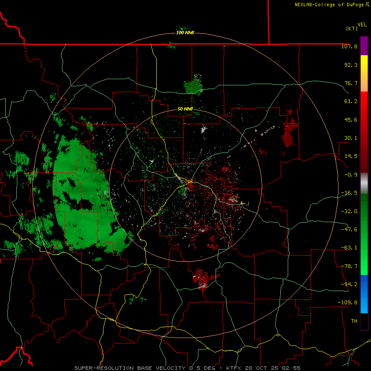Select the -47.6 legend value

click(x=349, y=230)
